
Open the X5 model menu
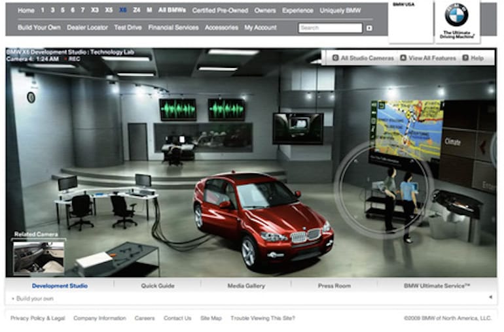click(109, 10)
